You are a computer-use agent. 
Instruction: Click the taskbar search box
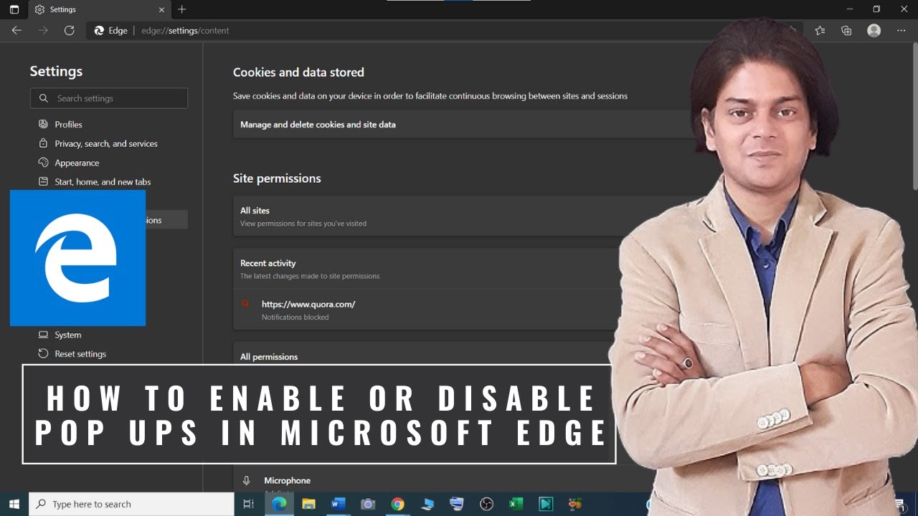point(131,504)
